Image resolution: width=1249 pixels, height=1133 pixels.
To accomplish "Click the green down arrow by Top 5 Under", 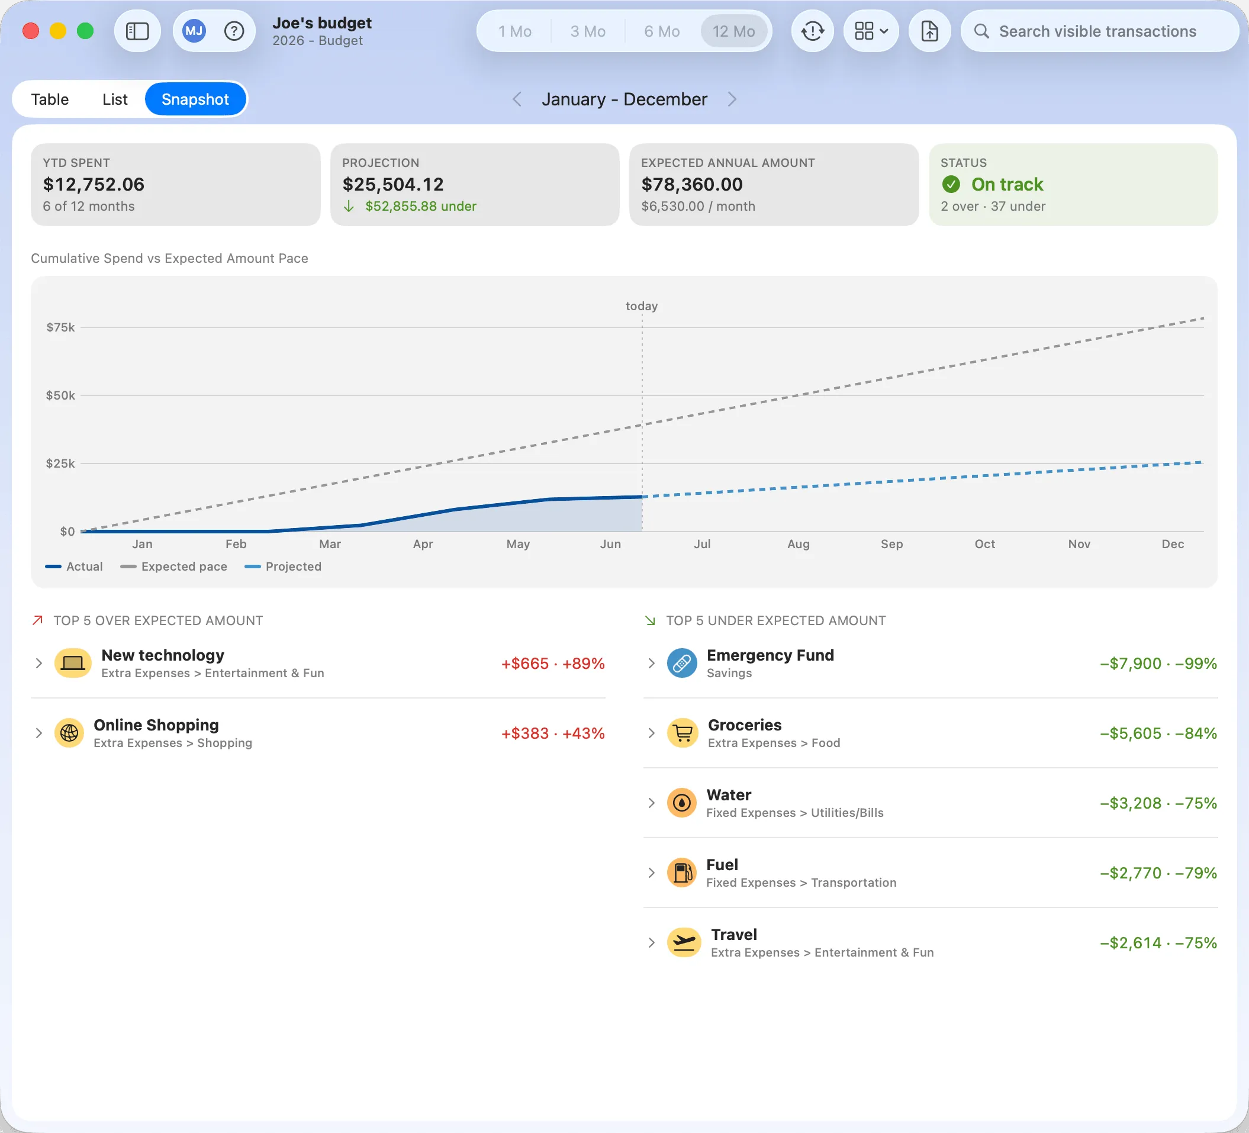I will (650, 620).
